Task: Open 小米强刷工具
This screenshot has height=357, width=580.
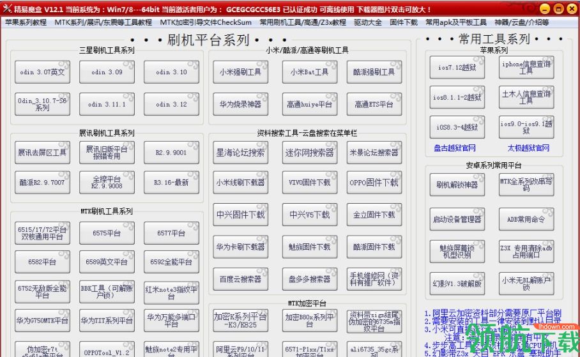Action: click(240, 72)
